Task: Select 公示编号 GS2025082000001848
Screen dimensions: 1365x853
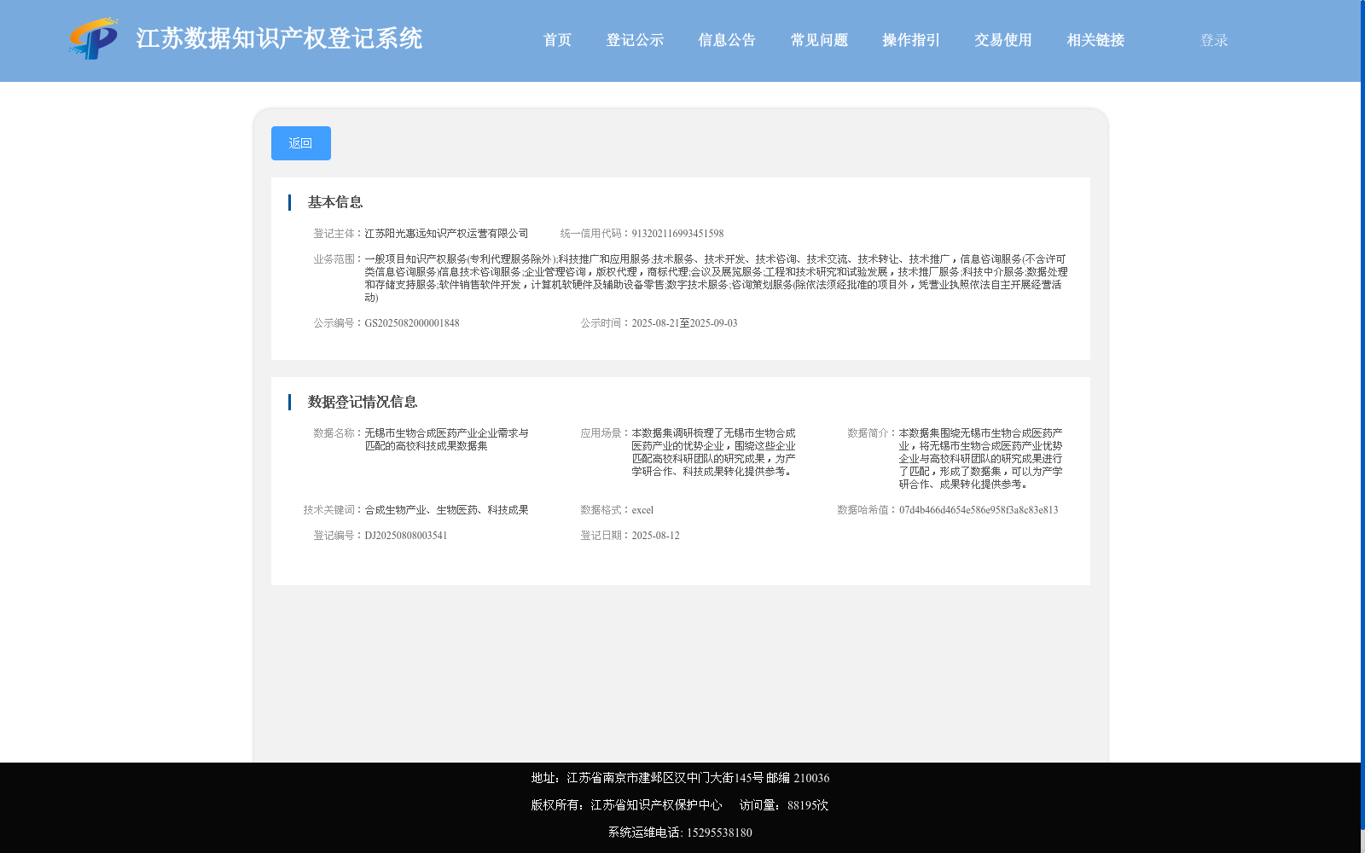Action: click(412, 323)
